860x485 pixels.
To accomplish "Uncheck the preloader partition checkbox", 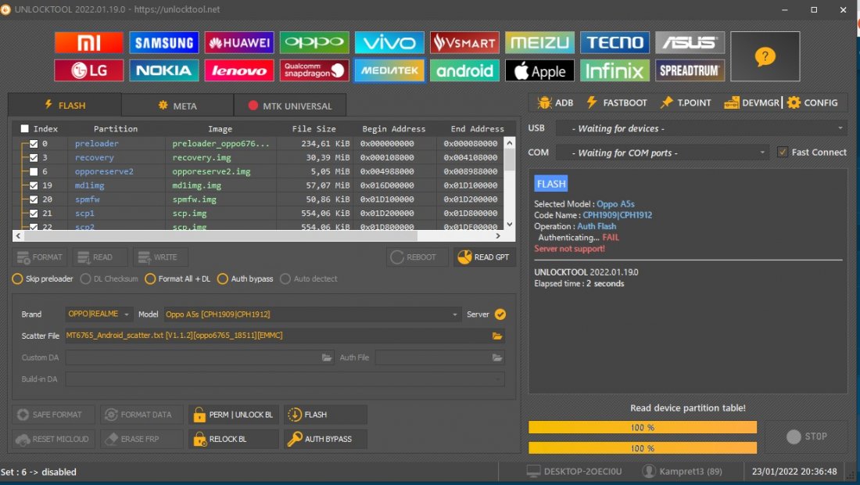I will tap(34, 144).
